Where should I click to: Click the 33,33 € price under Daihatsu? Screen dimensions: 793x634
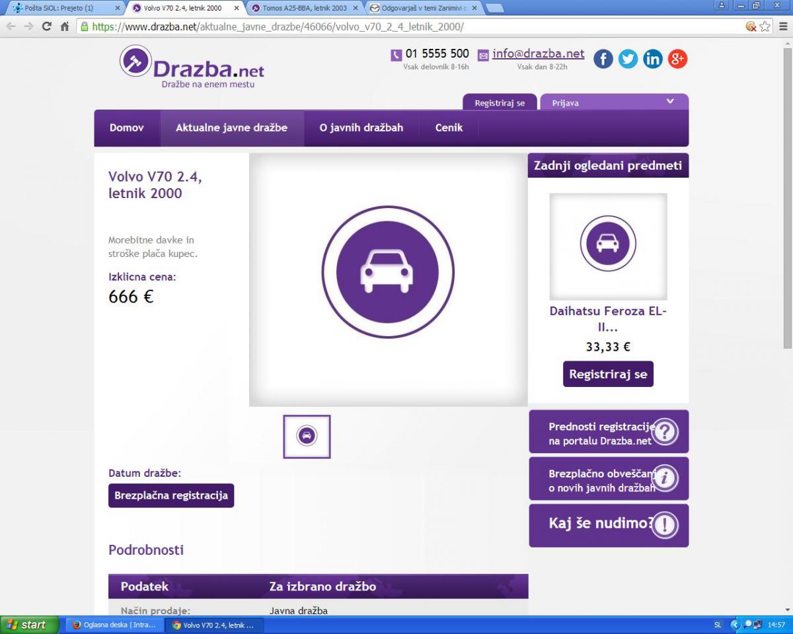click(x=608, y=347)
